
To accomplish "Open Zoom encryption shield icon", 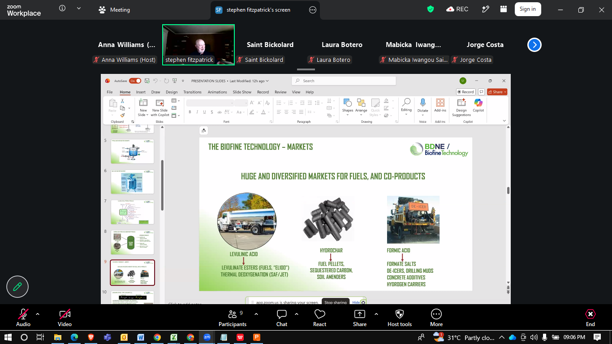I will 431,9.
